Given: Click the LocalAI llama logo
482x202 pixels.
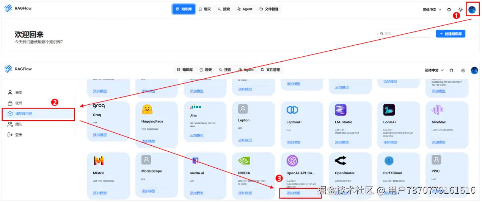Looking at the screenshot, I should click(389, 110).
